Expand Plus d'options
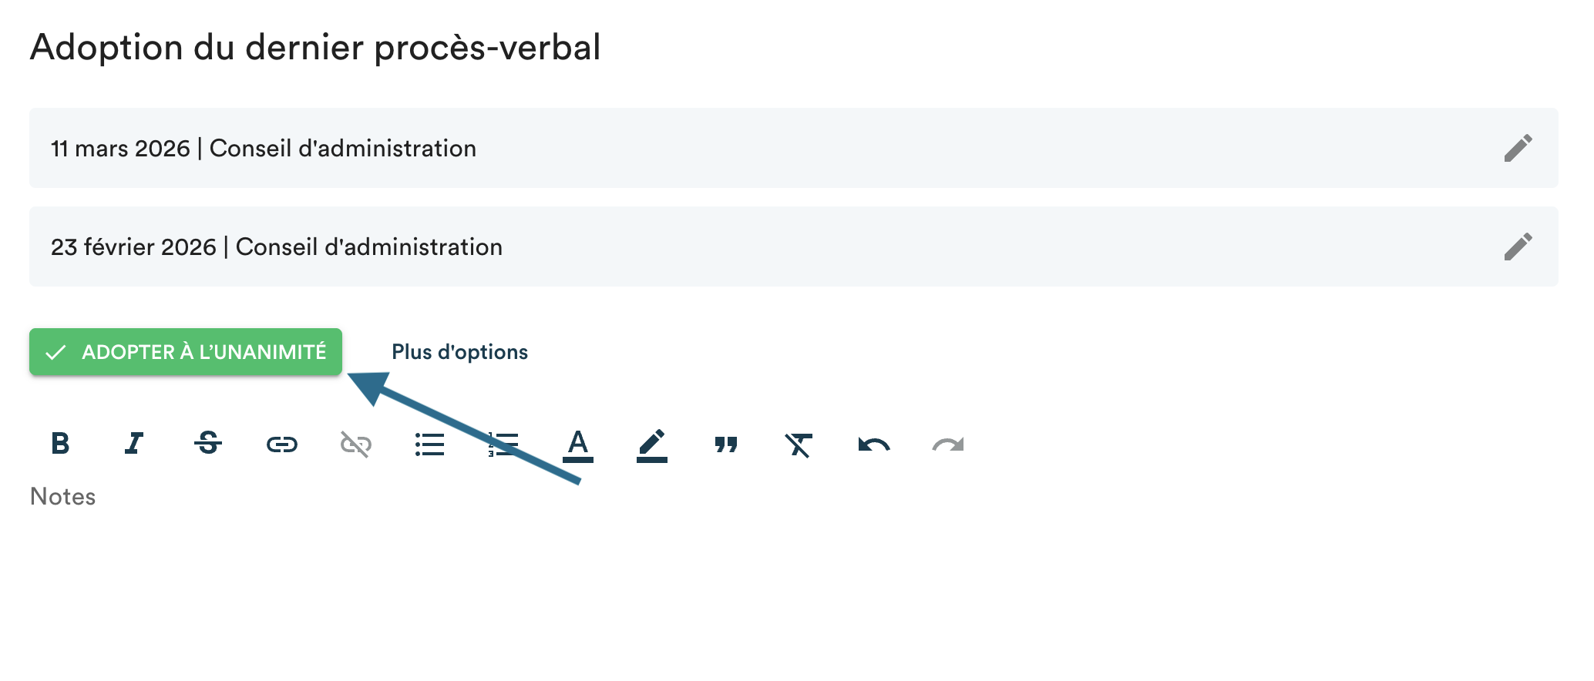Screen dimensions: 1594x681 coord(459,352)
